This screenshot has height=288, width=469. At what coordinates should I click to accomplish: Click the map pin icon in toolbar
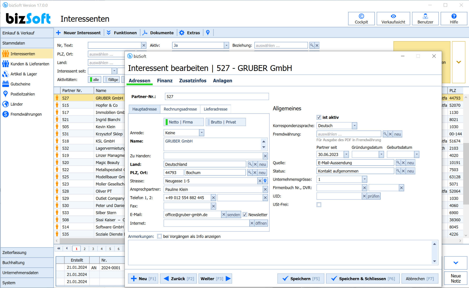[x=208, y=32]
